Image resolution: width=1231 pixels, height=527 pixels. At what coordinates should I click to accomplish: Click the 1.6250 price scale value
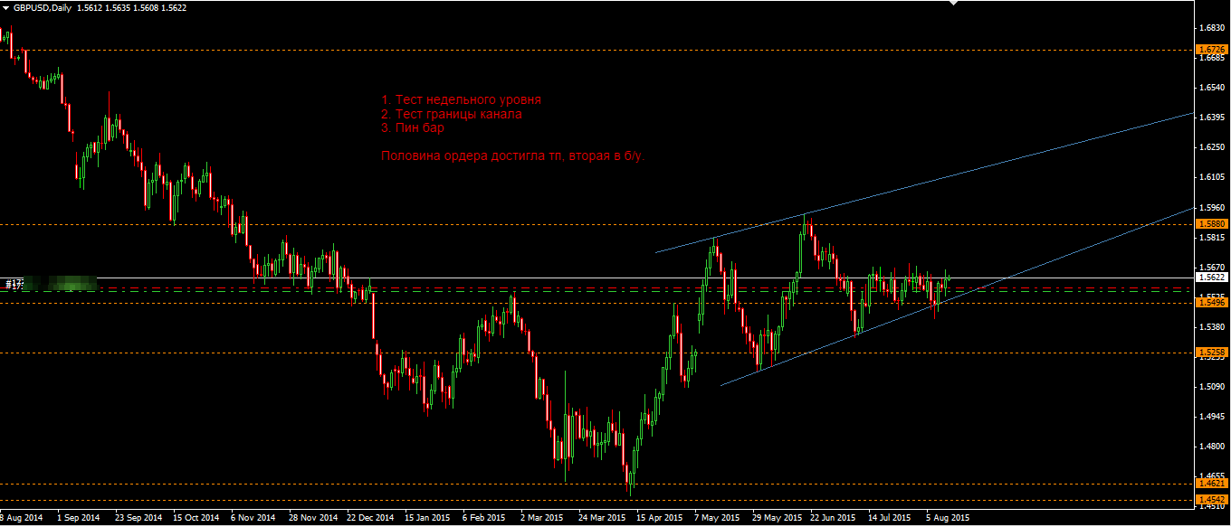(1212, 147)
